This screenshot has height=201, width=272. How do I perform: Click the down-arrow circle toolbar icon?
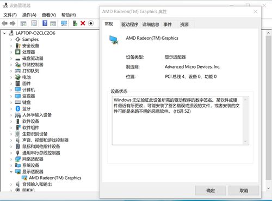pyautogui.click(x=91, y=23)
